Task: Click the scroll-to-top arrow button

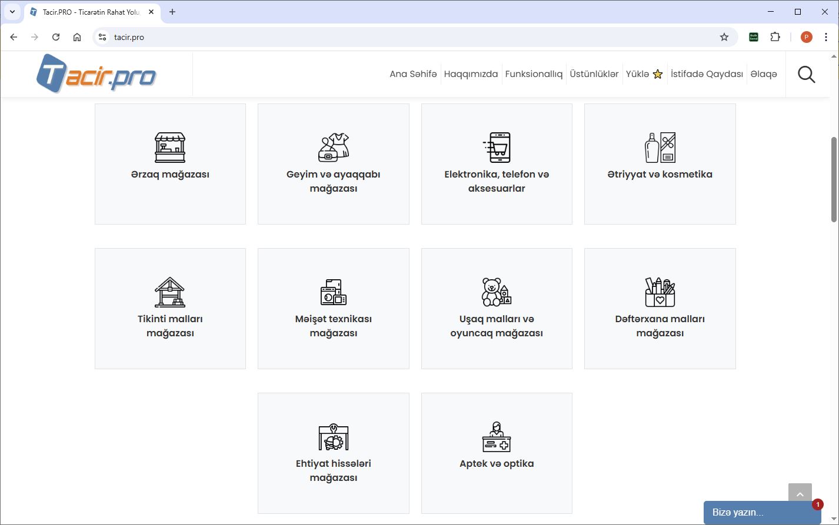Action: (800, 494)
